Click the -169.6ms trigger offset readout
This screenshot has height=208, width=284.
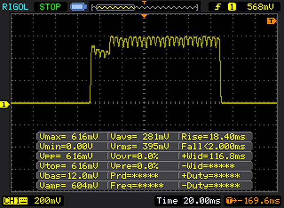click(x=255, y=200)
